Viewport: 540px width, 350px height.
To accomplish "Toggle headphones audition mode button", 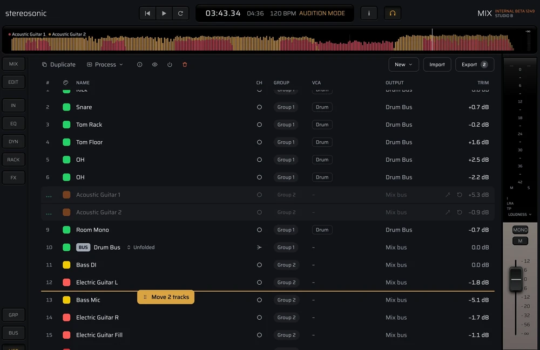I will coord(393,13).
